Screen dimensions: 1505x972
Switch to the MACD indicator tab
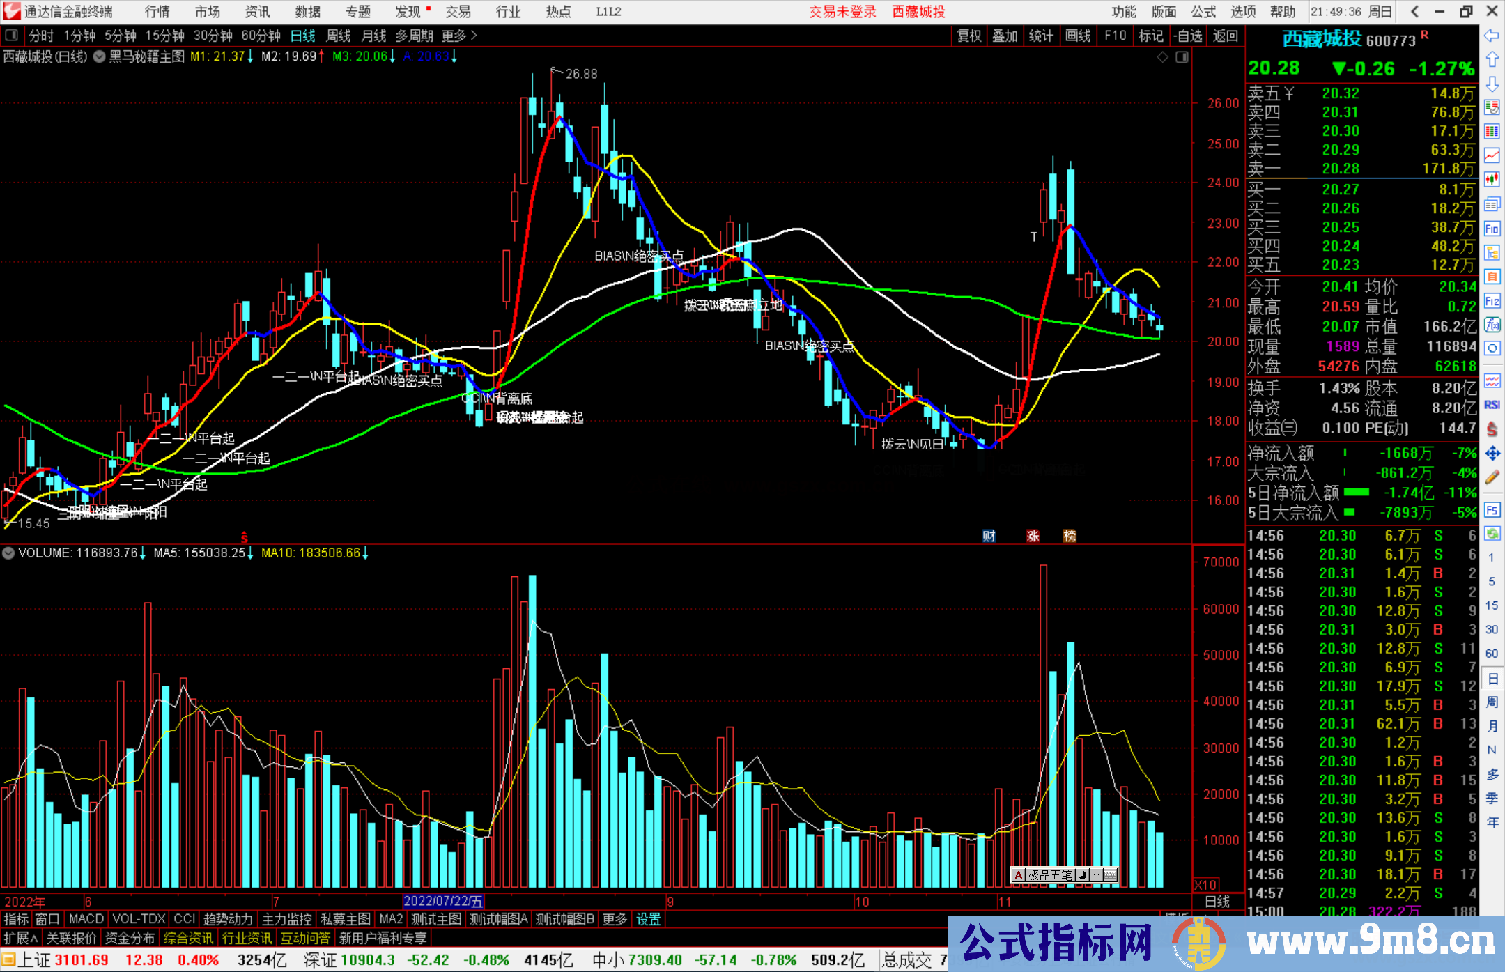click(x=86, y=919)
